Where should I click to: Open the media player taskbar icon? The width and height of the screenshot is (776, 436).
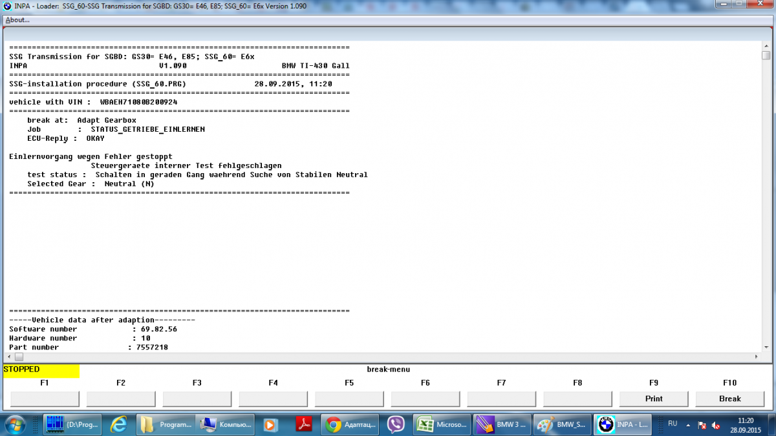[270, 424]
